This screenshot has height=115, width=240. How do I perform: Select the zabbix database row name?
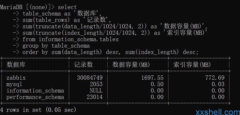coord(16,78)
